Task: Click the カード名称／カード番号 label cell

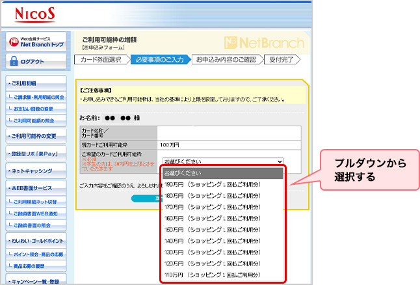Action: click(x=118, y=133)
